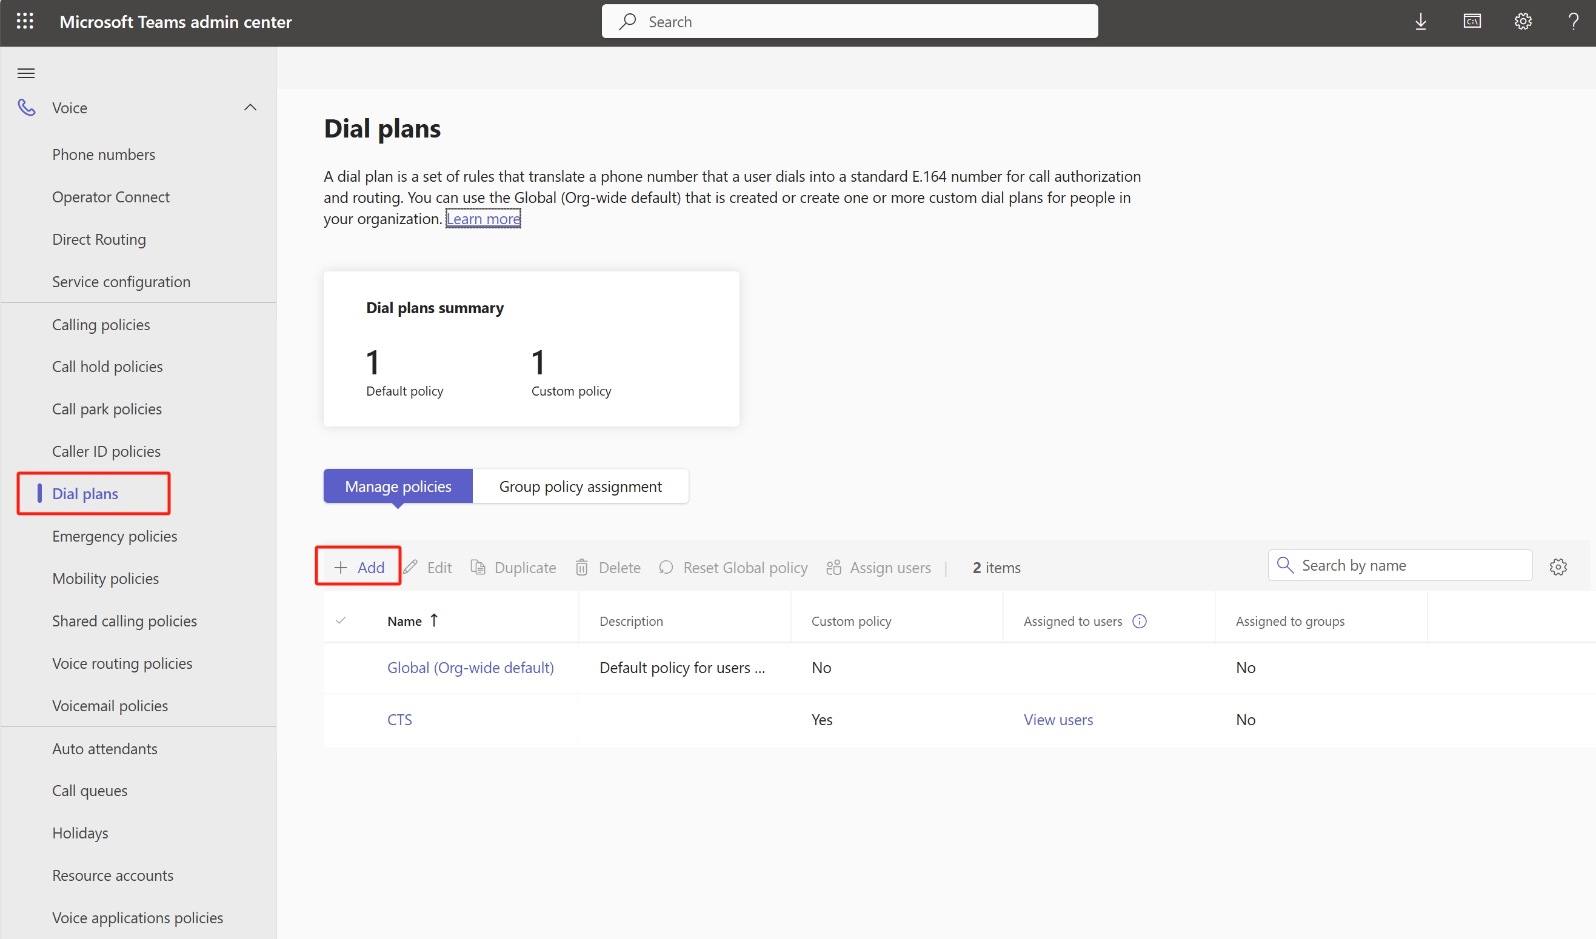Open Resource accounts in sidebar
This screenshot has width=1596, height=939.
tap(113, 875)
